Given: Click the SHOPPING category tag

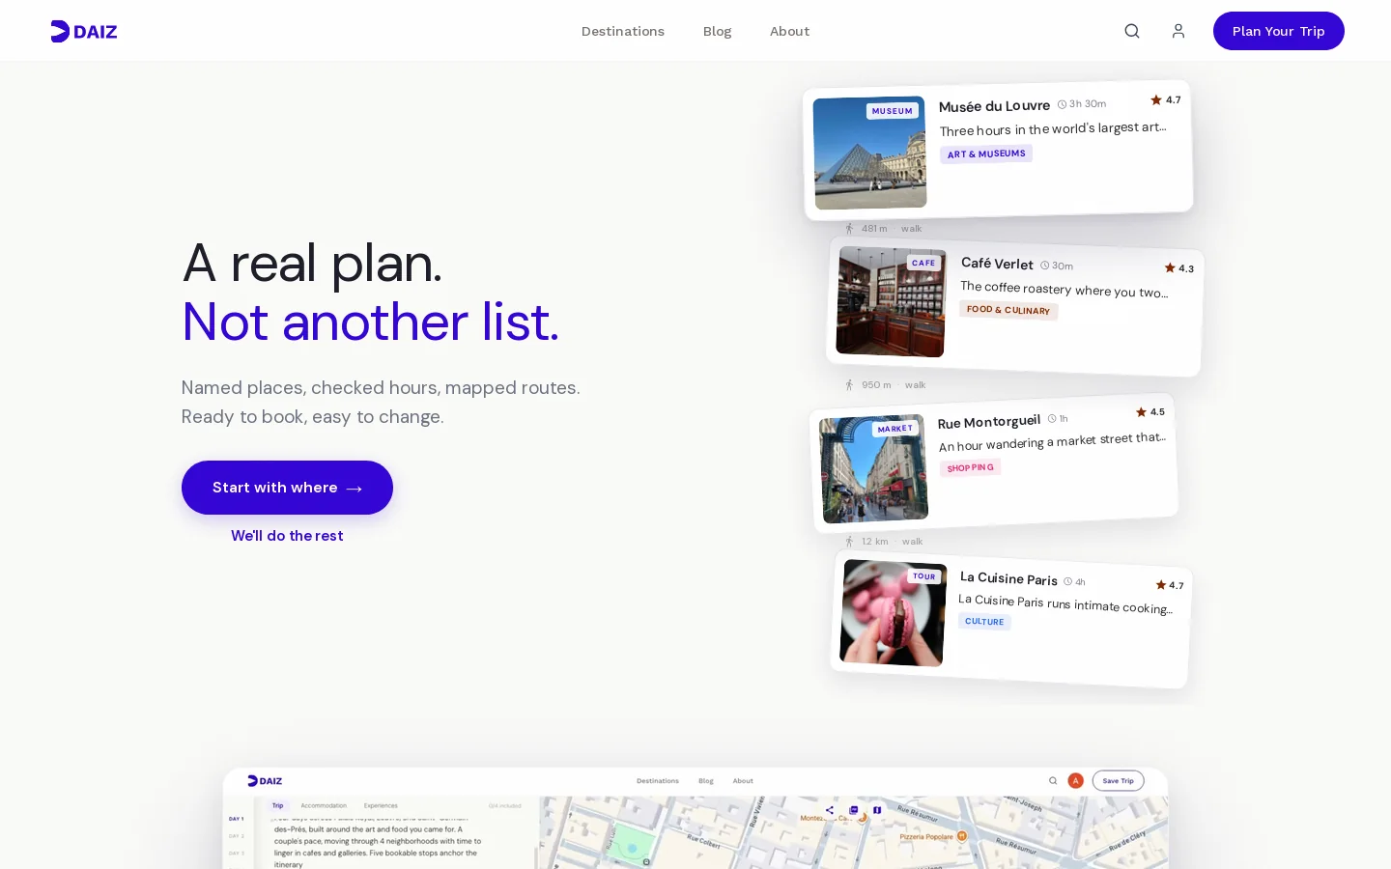Looking at the screenshot, I should (970, 467).
